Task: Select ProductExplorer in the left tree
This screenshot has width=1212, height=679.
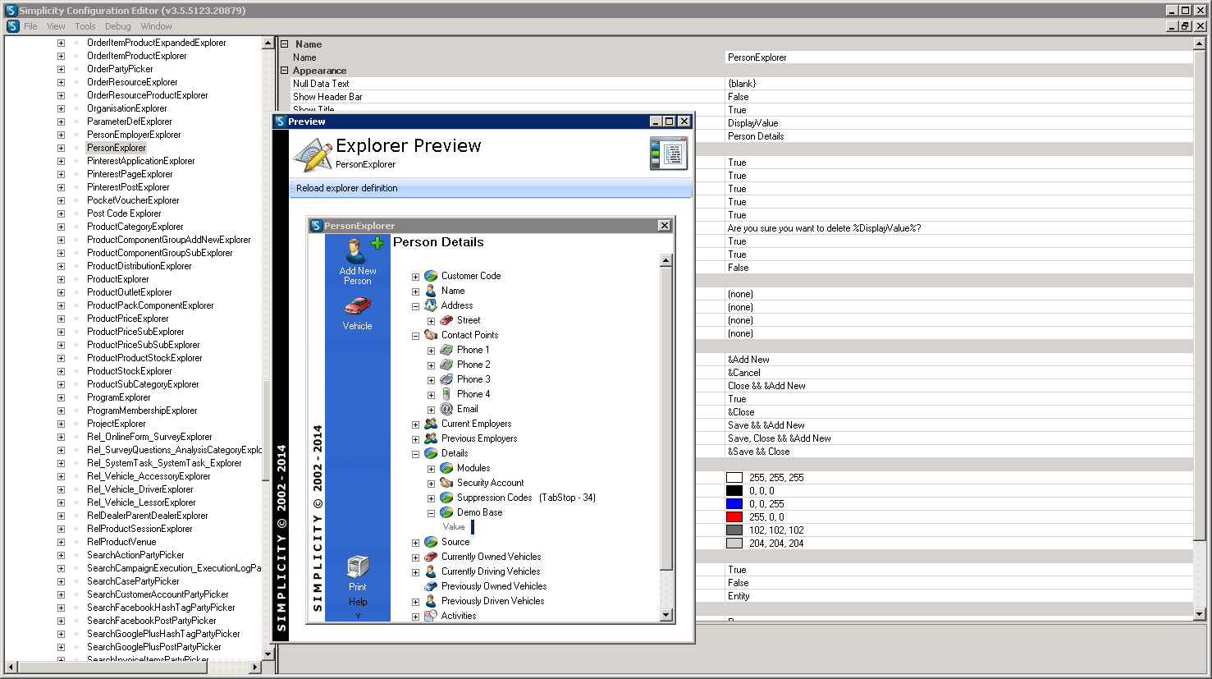Action: (x=118, y=279)
